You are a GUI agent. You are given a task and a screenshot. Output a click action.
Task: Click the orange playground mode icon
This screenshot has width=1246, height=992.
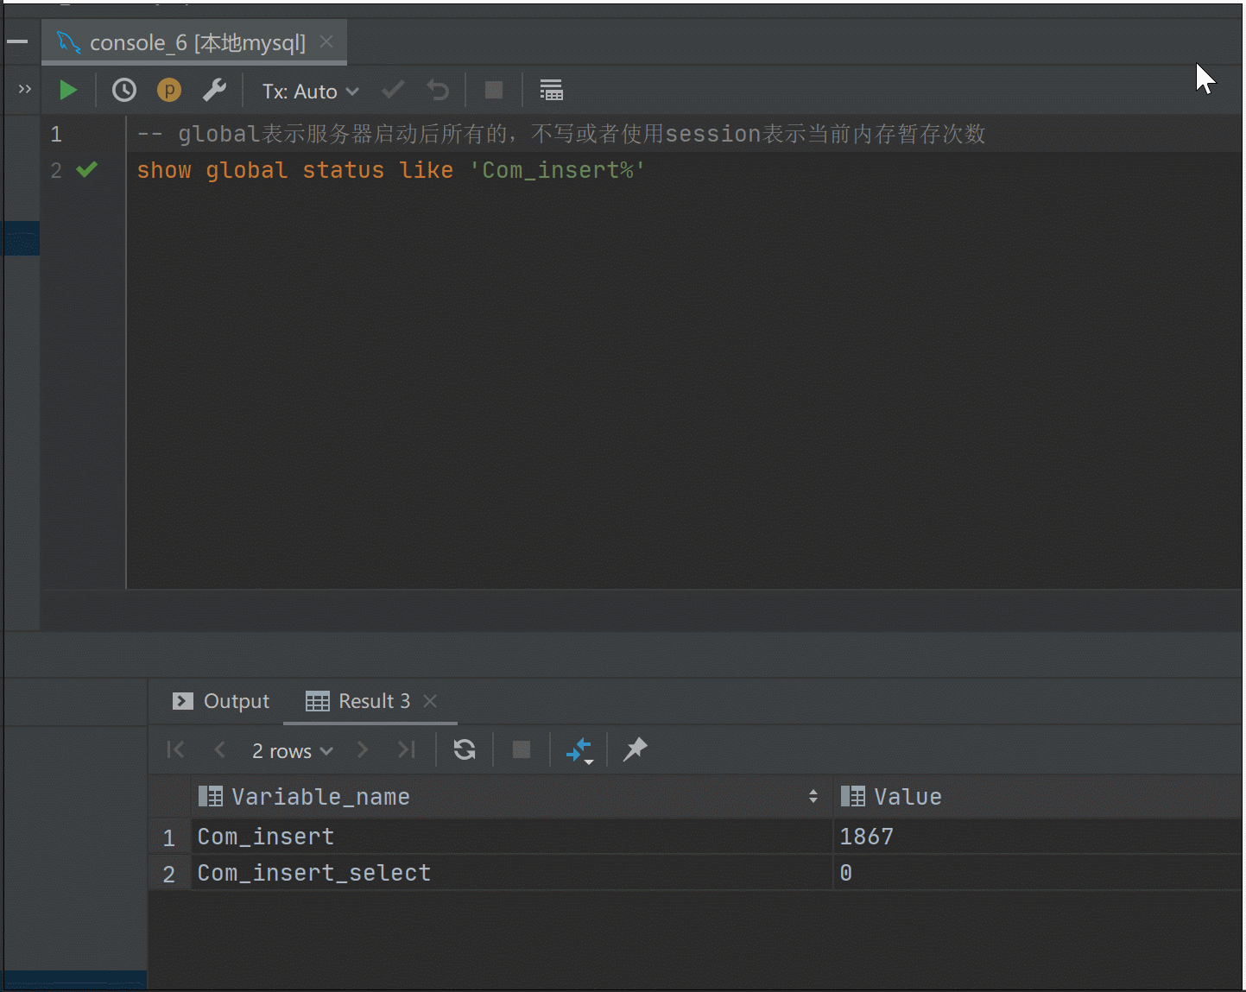click(169, 90)
